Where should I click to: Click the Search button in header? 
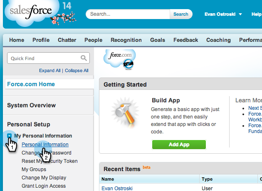pos(181,14)
